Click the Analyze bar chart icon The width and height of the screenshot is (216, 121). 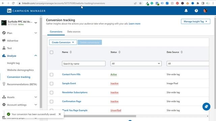(4, 56)
